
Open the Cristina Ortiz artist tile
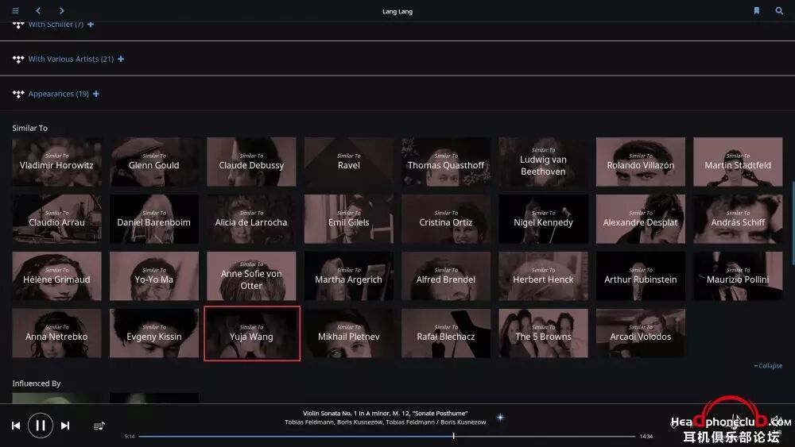[x=446, y=219]
